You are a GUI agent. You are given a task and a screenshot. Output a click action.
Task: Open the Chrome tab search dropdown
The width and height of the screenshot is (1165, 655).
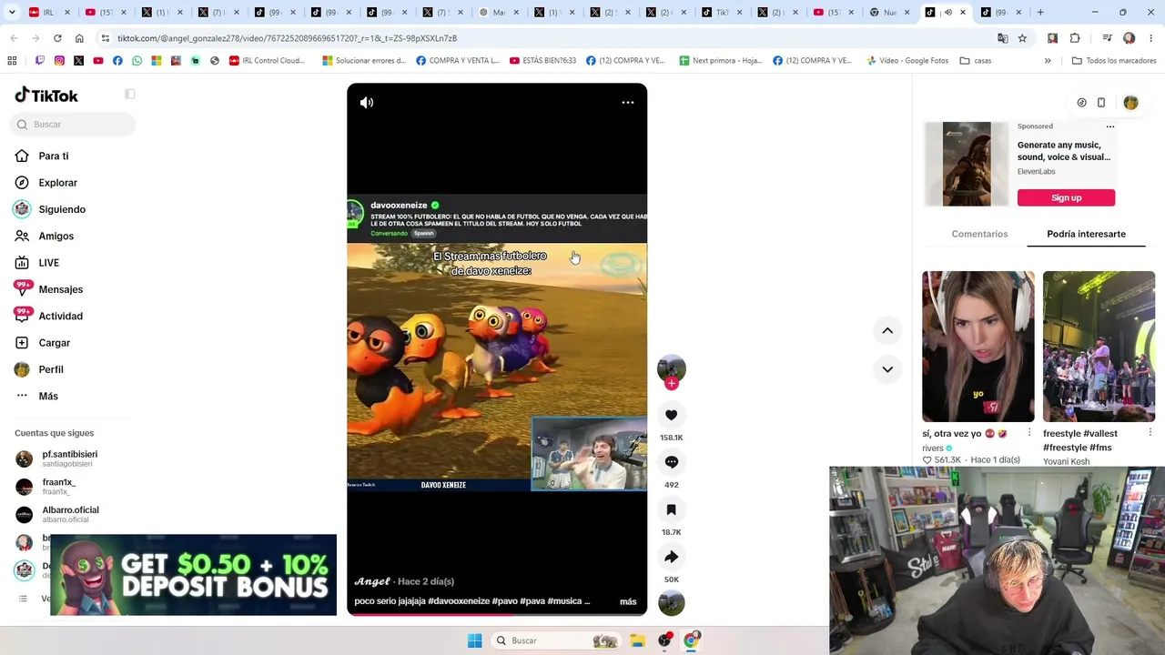(x=14, y=13)
